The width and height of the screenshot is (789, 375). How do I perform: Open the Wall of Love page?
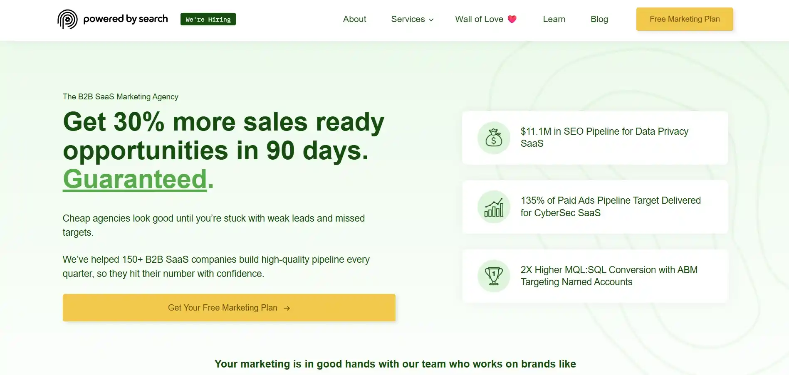pyautogui.click(x=479, y=19)
